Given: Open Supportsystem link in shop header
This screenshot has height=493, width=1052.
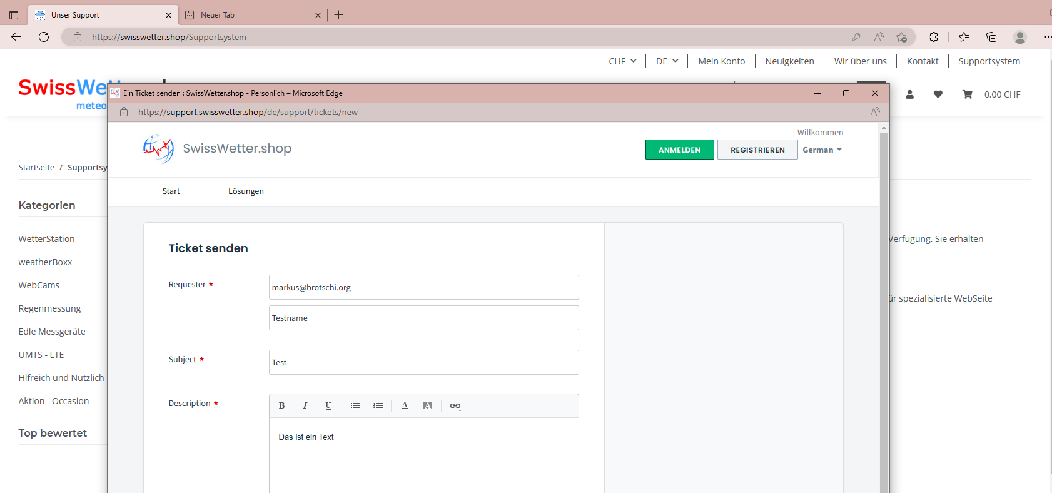Looking at the screenshot, I should click(x=989, y=61).
